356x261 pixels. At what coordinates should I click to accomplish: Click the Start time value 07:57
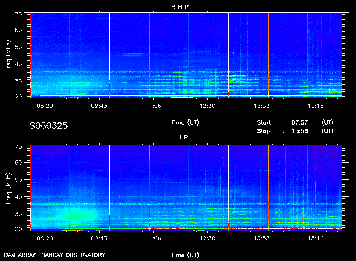[299, 122]
